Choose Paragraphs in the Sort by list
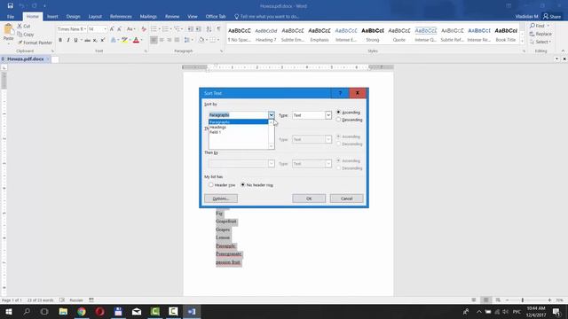 pos(239,122)
